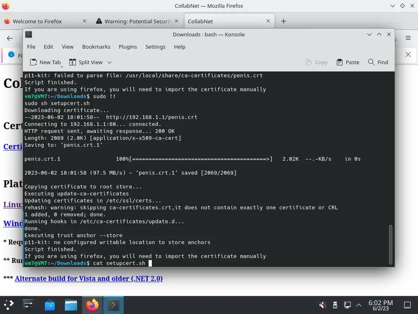Click the Konsole terminal scrollbar
This screenshot has width=418, height=314.
(391, 244)
